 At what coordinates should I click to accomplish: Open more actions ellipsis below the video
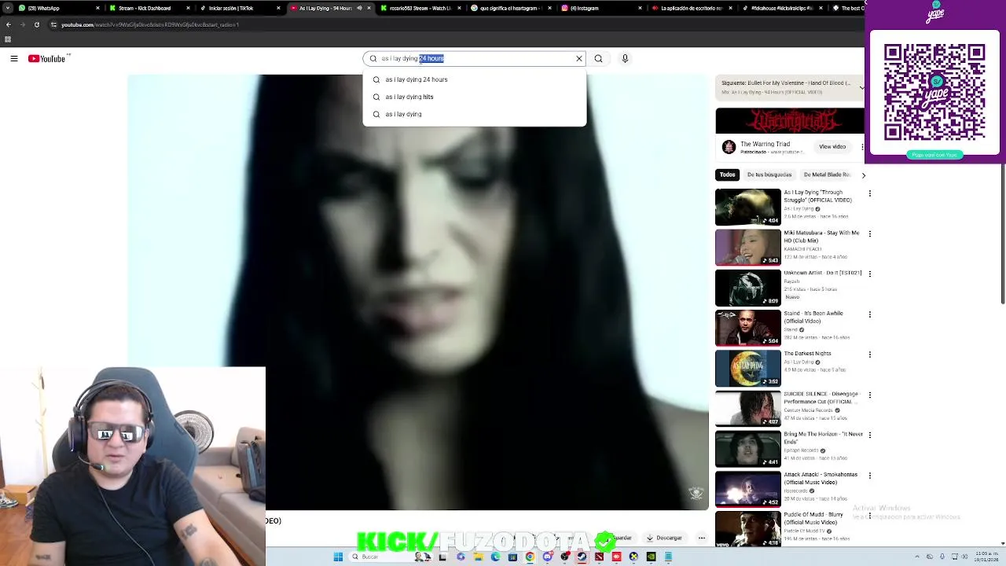pyautogui.click(x=702, y=538)
